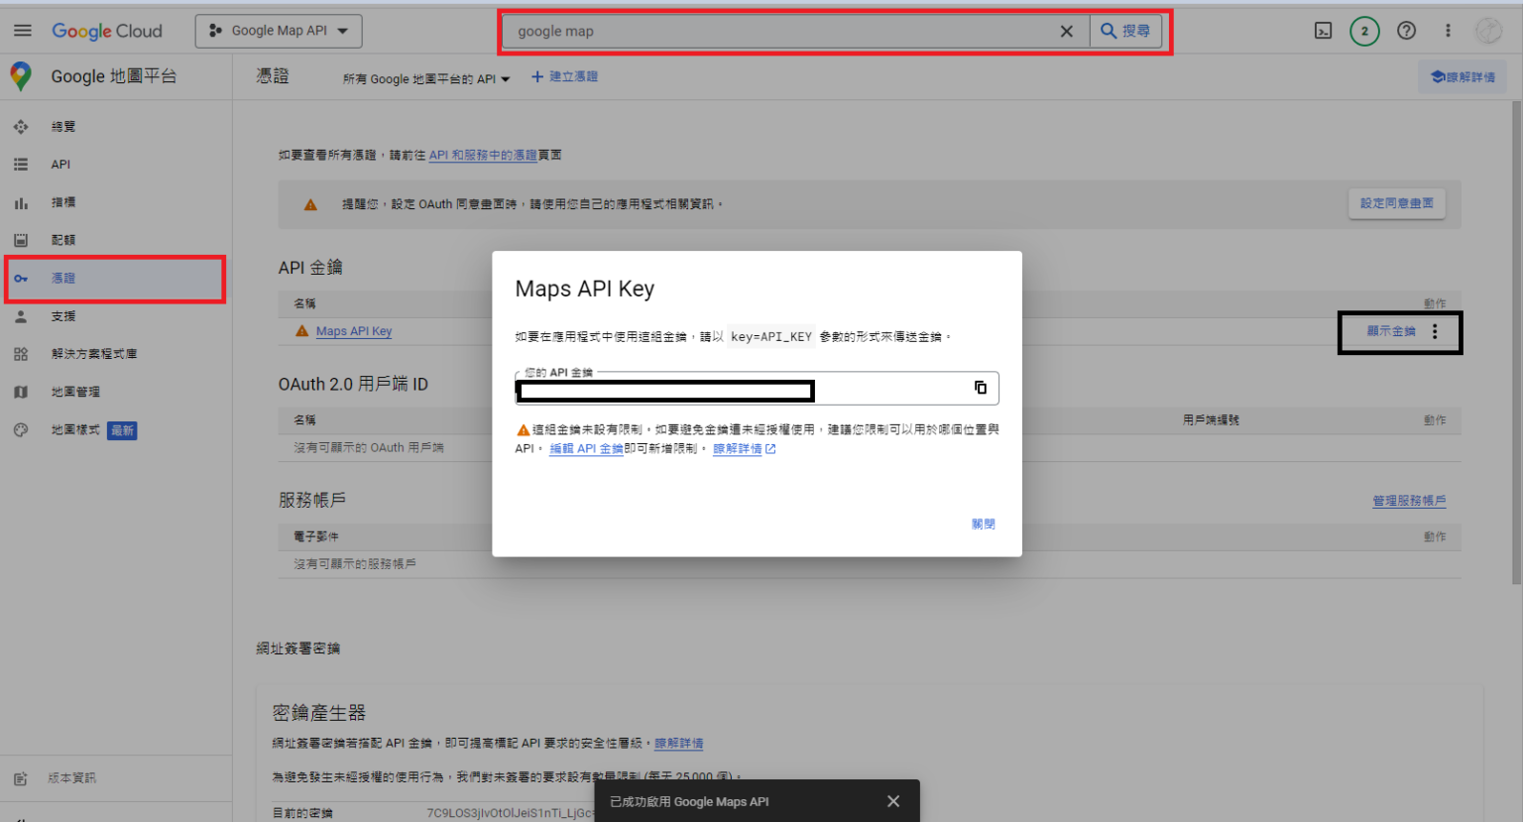Viewport: 1523px width, 822px height.
Task: Open the help question mark icon
Action: 1406,31
